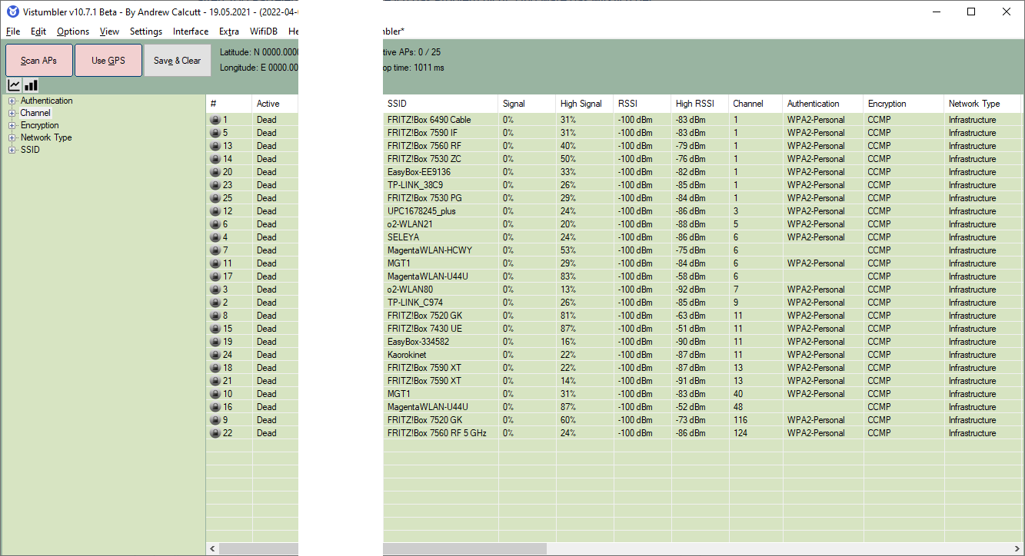Sort by the SSID column header
The image size is (1025, 556).
441,104
